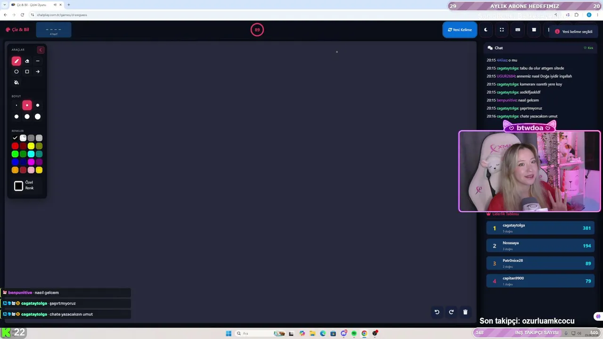Image resolution: width=603 pixels, height=339 pixels.
Task: Select the paint bucket fill tool
Action: [x=16, y=82]
